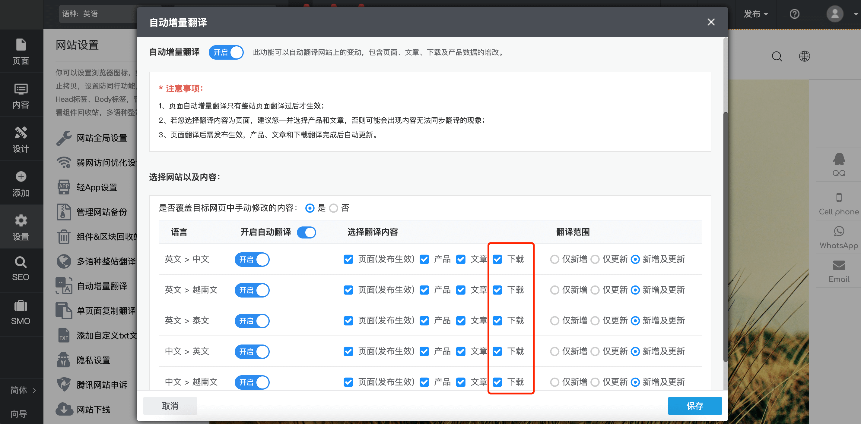Toggle the main 自动增量翻译 开启 switch
Image resolution: width=861 pixels, height=424 pixels.
226,52
